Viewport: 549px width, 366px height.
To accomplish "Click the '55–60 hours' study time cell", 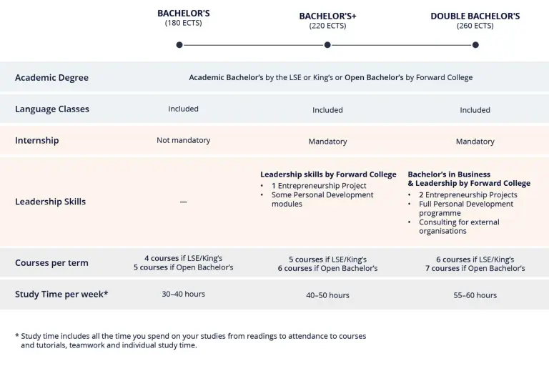I will coord(475,295).
